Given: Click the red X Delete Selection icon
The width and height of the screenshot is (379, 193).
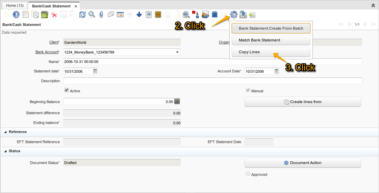Looking at the screenshot, I should click(x=54, y=15).
